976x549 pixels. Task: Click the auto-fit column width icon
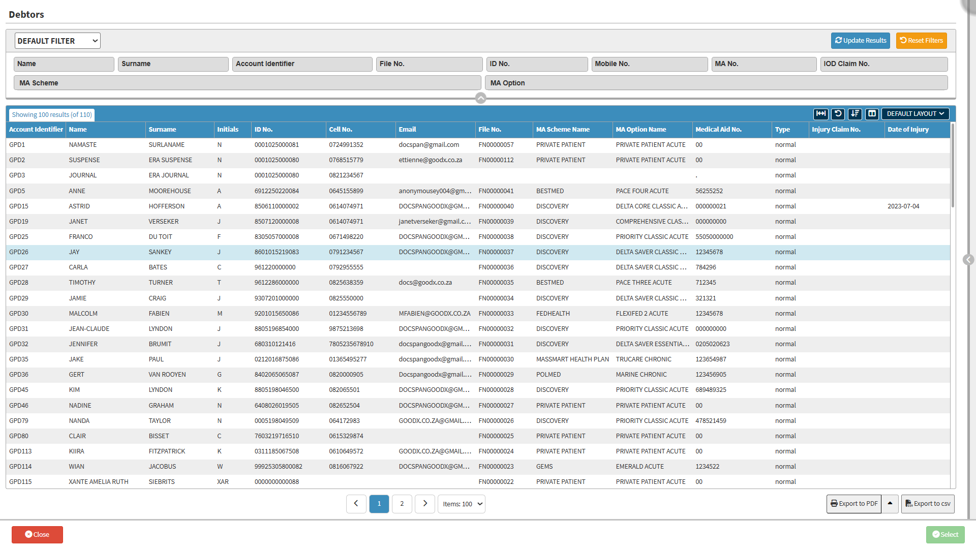pyautogui.click(x=820, y=114)
